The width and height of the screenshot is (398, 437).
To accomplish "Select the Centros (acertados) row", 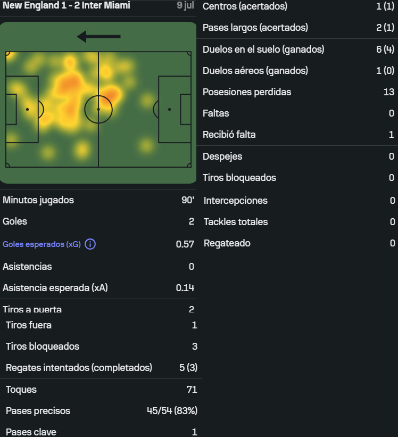I will pos(298,6).
